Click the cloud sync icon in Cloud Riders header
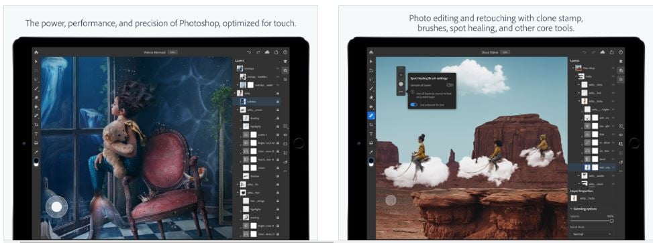653x243 pixels. pyautogui.click(x=602, y=52)
